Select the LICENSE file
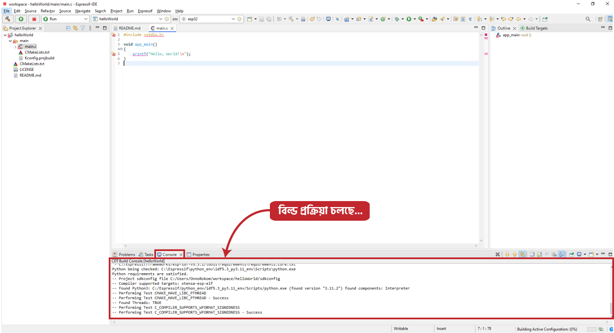Viewport: 614px width, 333px height. point(26,70)
